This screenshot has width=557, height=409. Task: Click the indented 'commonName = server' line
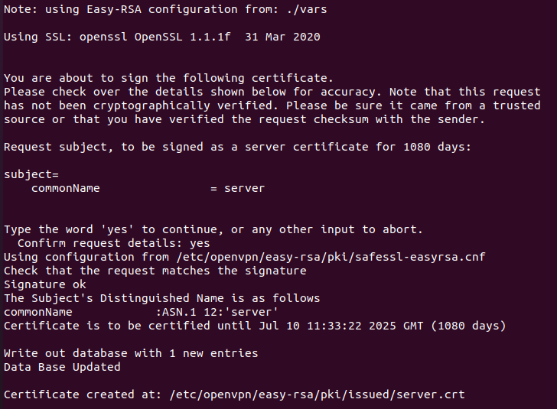[x=148, y=188]
